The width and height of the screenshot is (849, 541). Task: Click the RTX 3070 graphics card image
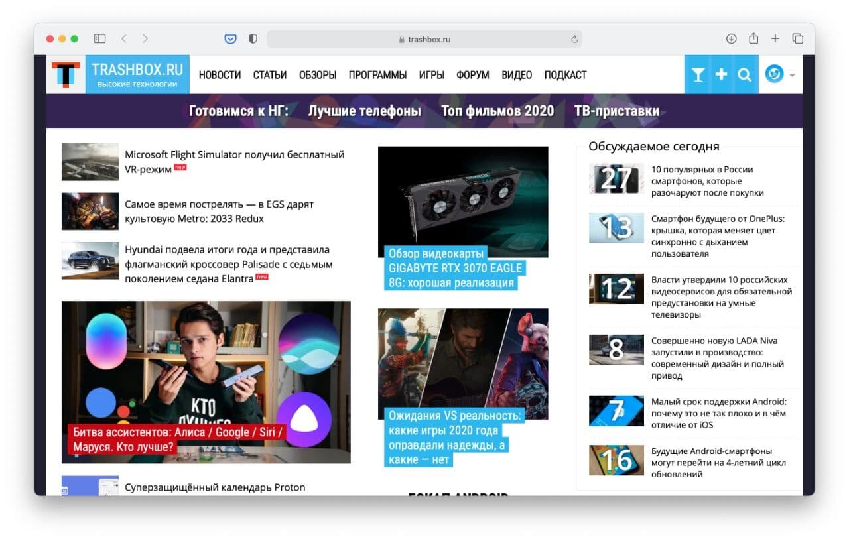click(463, 202)
